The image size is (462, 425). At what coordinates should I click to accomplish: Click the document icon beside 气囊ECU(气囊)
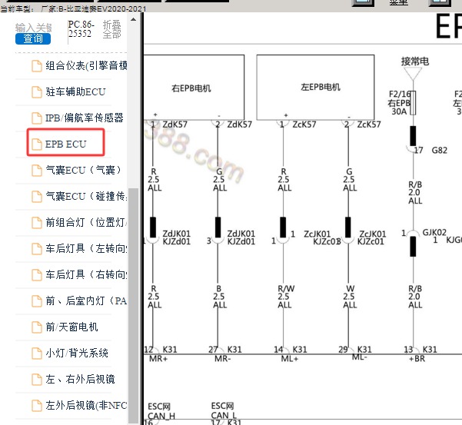pyautogui.click(x=37, y=171)
